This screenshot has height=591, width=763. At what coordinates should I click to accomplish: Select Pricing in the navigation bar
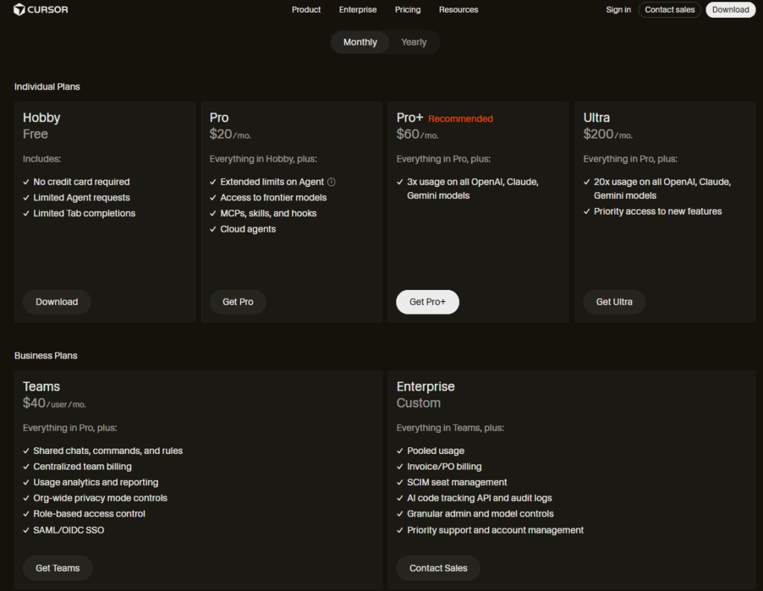(x=408, y=10)
